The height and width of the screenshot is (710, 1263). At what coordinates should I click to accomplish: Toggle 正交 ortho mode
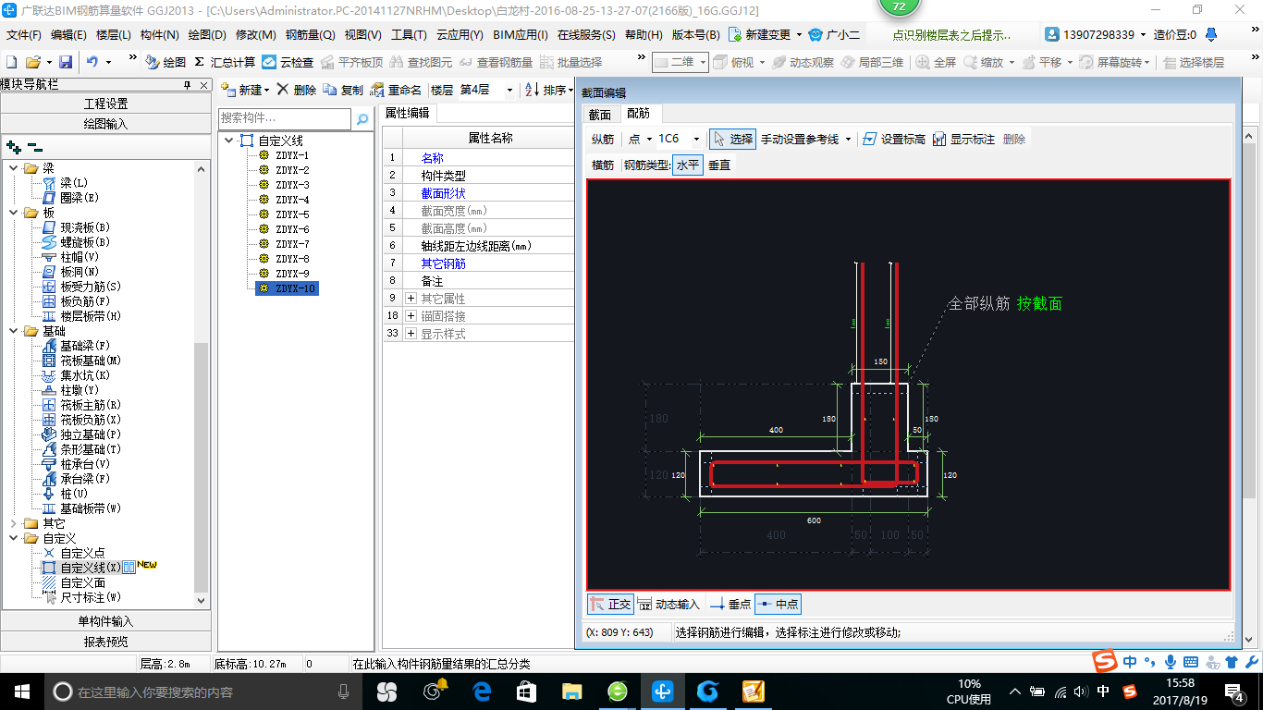(610, 605)
